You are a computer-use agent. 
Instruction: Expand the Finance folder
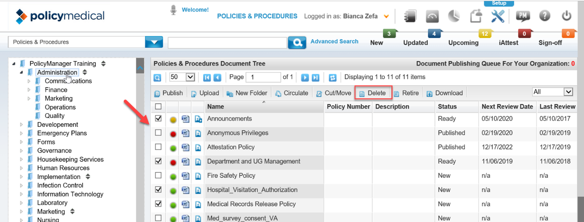point(29,90)
